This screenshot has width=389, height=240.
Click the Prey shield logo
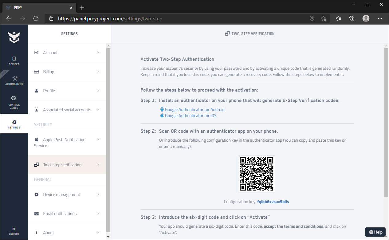point(14,37)
